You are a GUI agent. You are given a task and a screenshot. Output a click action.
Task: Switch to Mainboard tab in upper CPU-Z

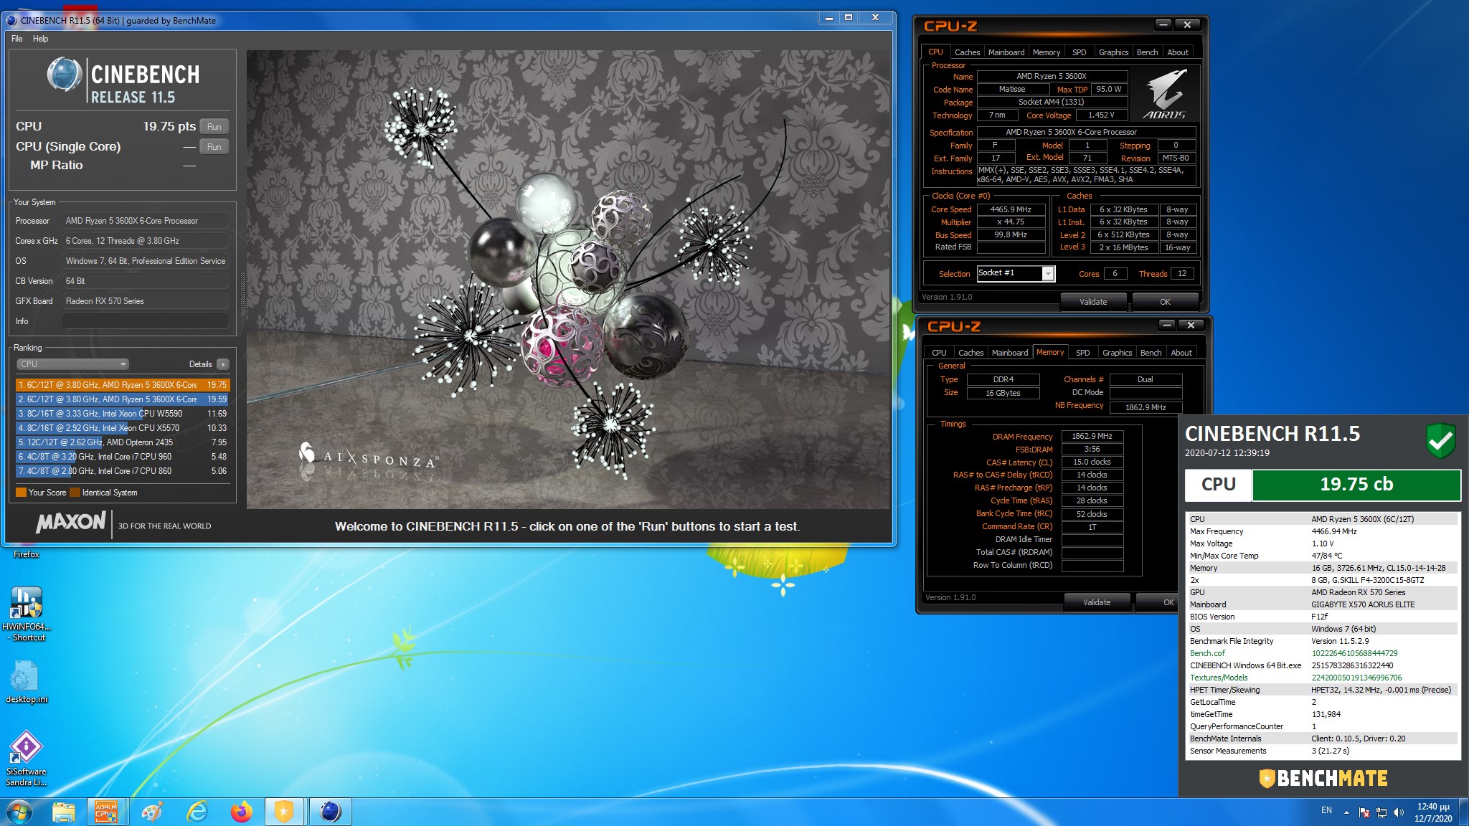(x=1006, y=52)
